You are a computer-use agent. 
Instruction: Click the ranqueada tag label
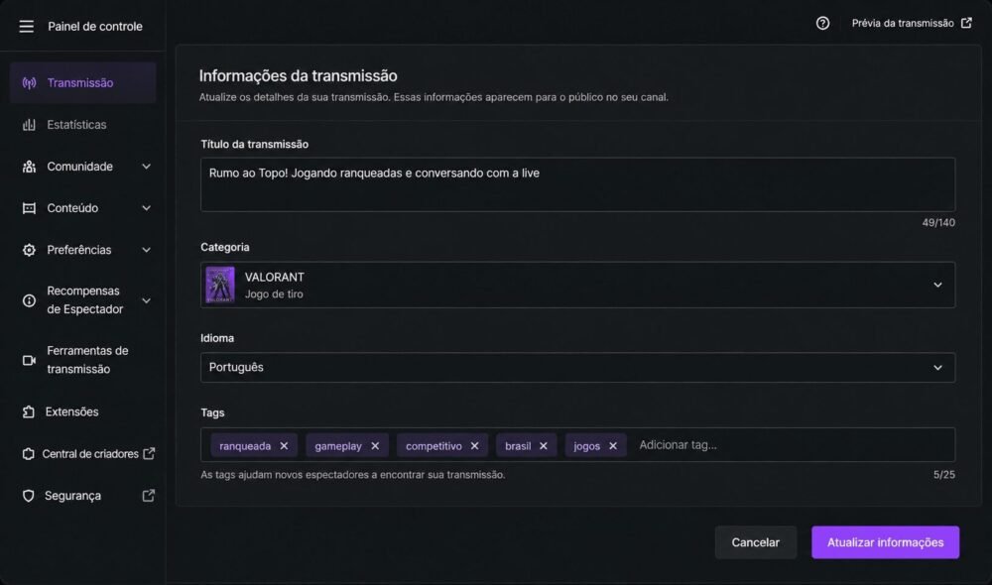[x=245, y=446]
